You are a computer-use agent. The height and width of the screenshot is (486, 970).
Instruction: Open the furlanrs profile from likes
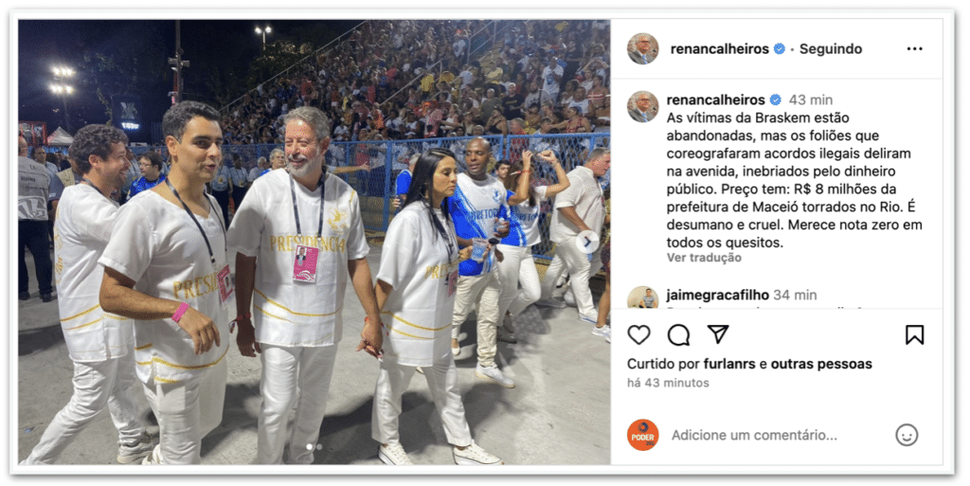pyautogui.click(x=729, y=364)
